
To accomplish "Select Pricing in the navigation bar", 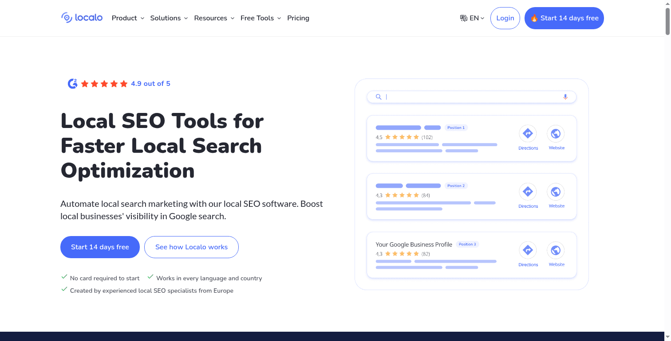I will (298, 18).
